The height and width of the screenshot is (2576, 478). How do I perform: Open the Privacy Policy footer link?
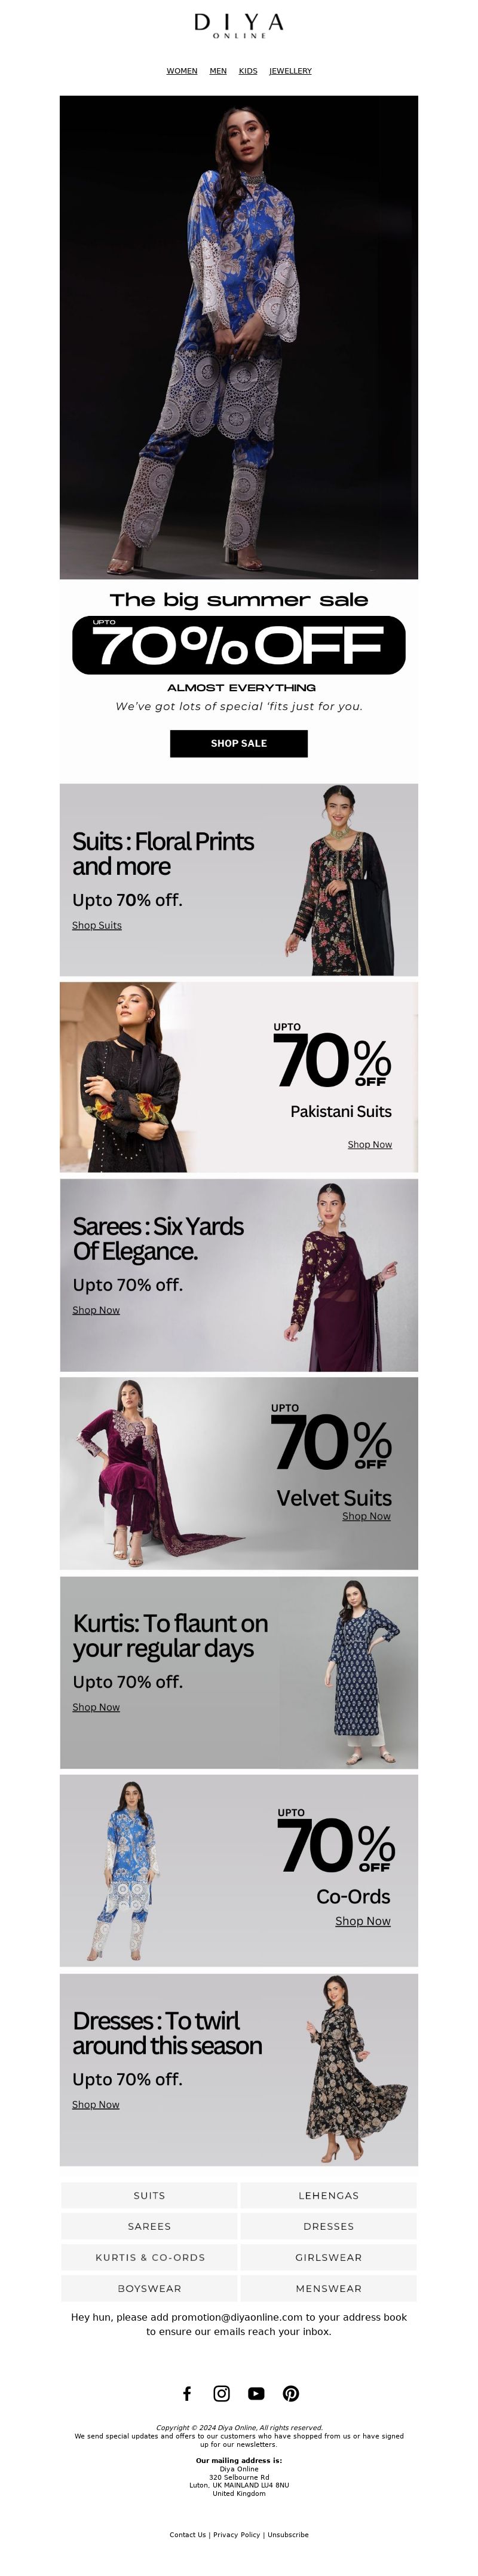(x=237, y=2534)
